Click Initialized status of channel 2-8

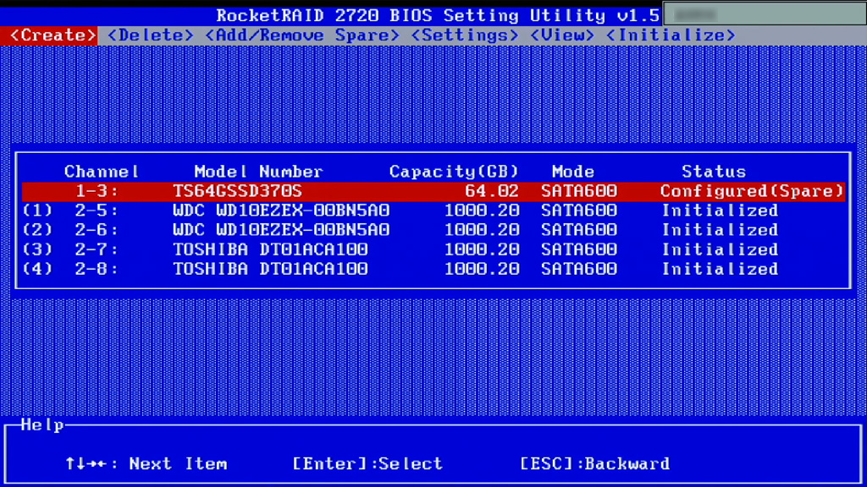(x=720, y=269)
